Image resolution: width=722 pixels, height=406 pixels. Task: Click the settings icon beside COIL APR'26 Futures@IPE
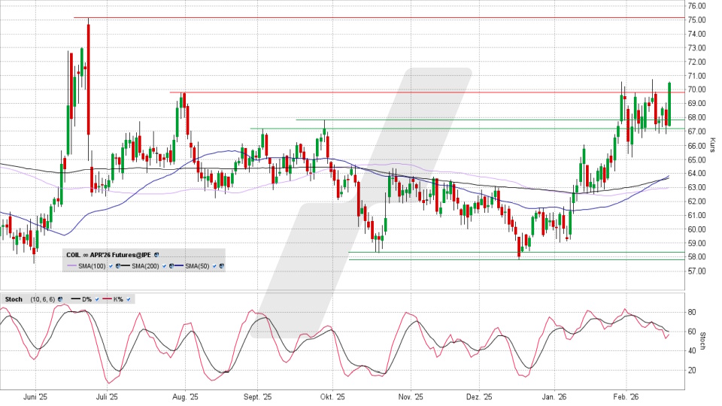(x=156, y=255)
